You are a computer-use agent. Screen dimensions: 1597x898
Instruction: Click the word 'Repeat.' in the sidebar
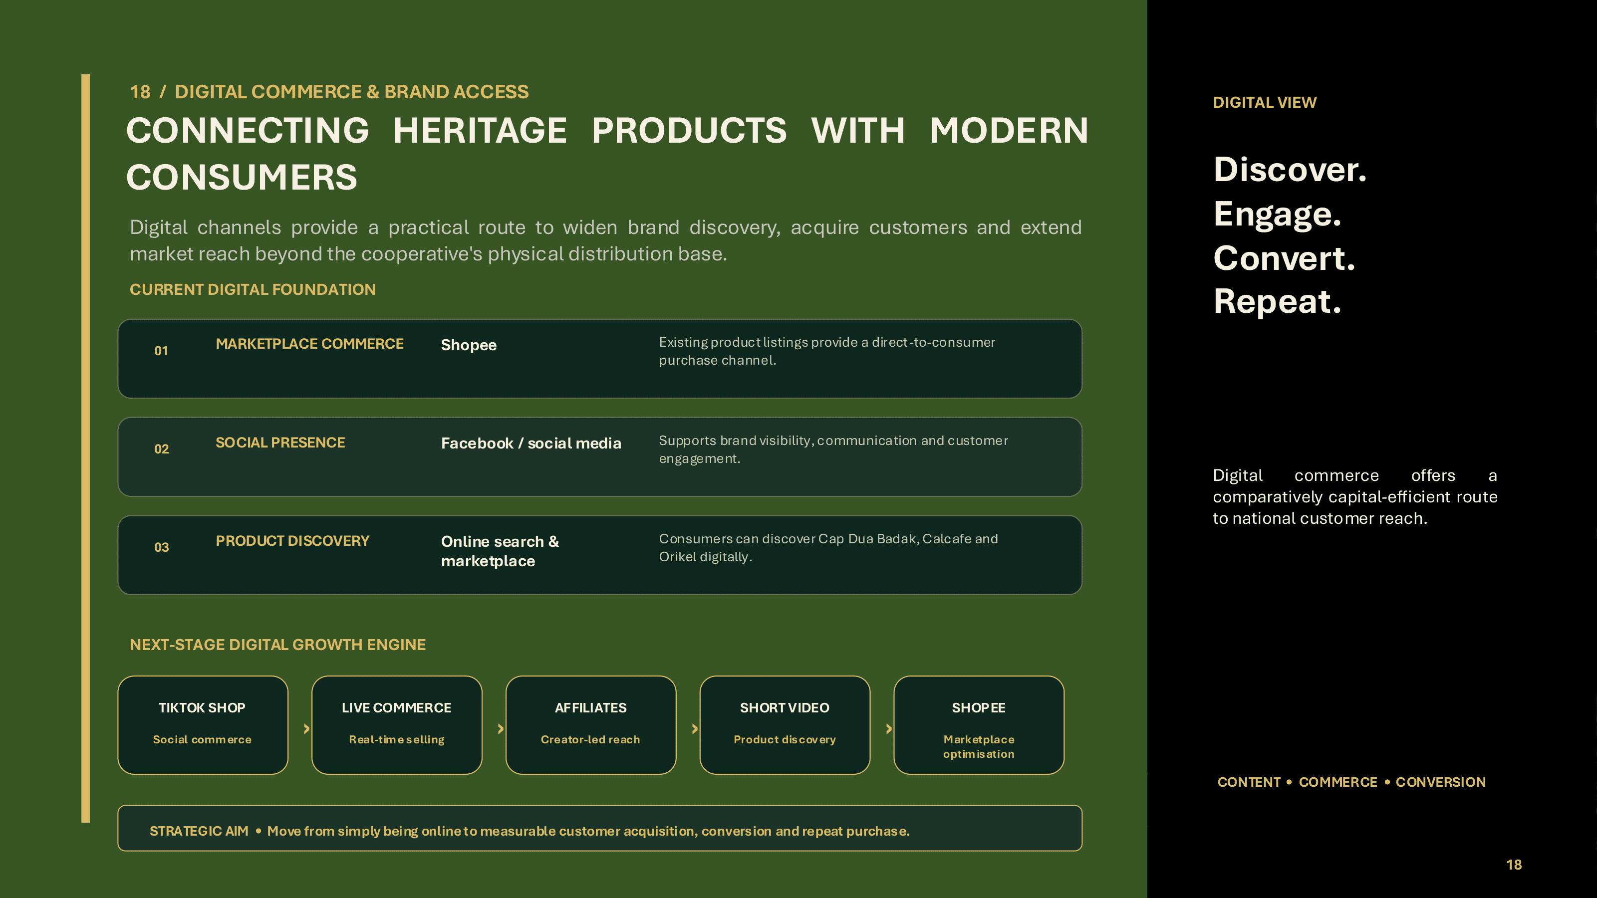click(1277, 302)
